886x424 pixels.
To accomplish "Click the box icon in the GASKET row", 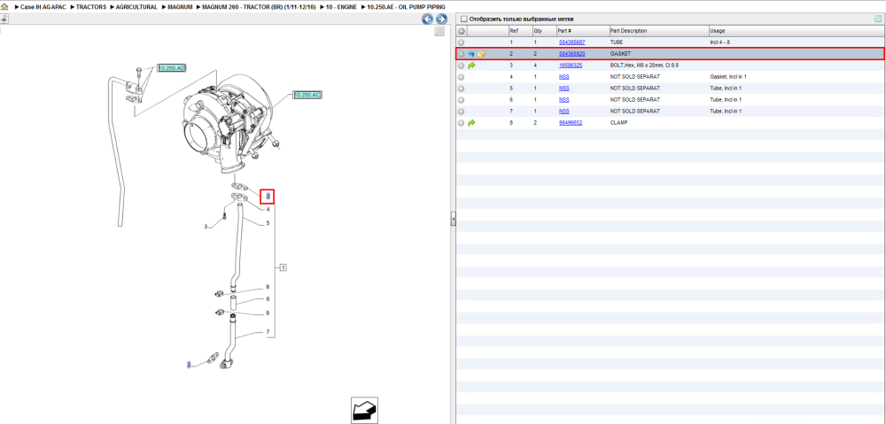I will (x=481, y=54).
